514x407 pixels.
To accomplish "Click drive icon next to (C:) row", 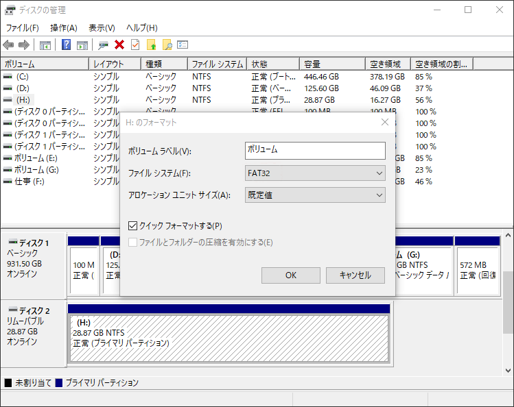I will coord(8,77).
